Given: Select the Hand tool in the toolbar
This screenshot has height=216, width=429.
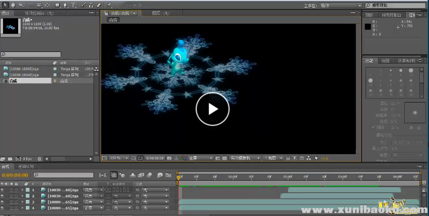Looking at the screenshot, I should tap(13, 5).
